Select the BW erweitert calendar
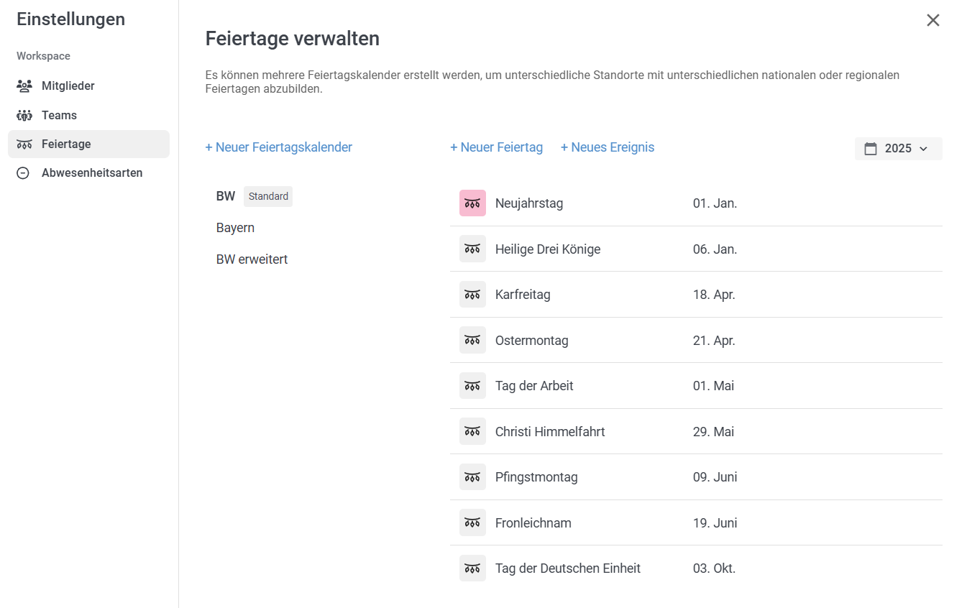 pos(252,259)
